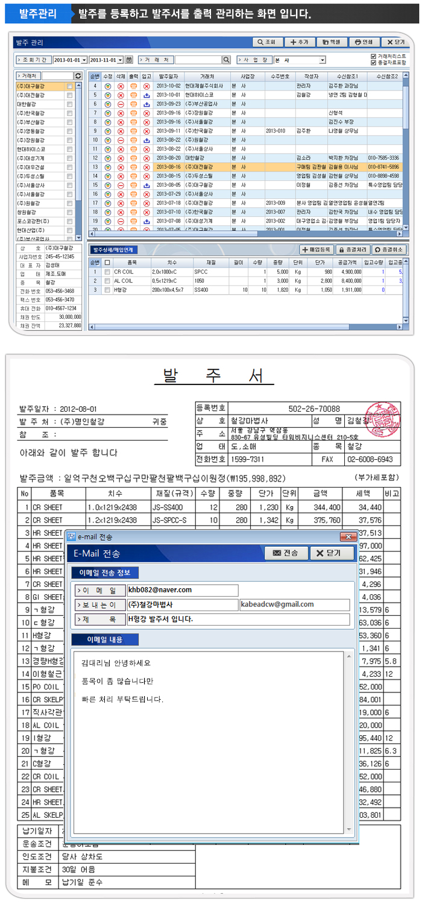Screen dimensions: 422x904
Task: Click the customer list filter input field
Action: coord(57,76)
